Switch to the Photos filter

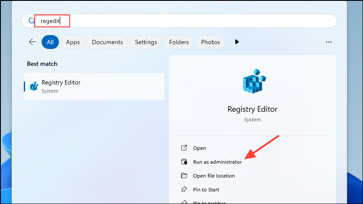[211, 42]
